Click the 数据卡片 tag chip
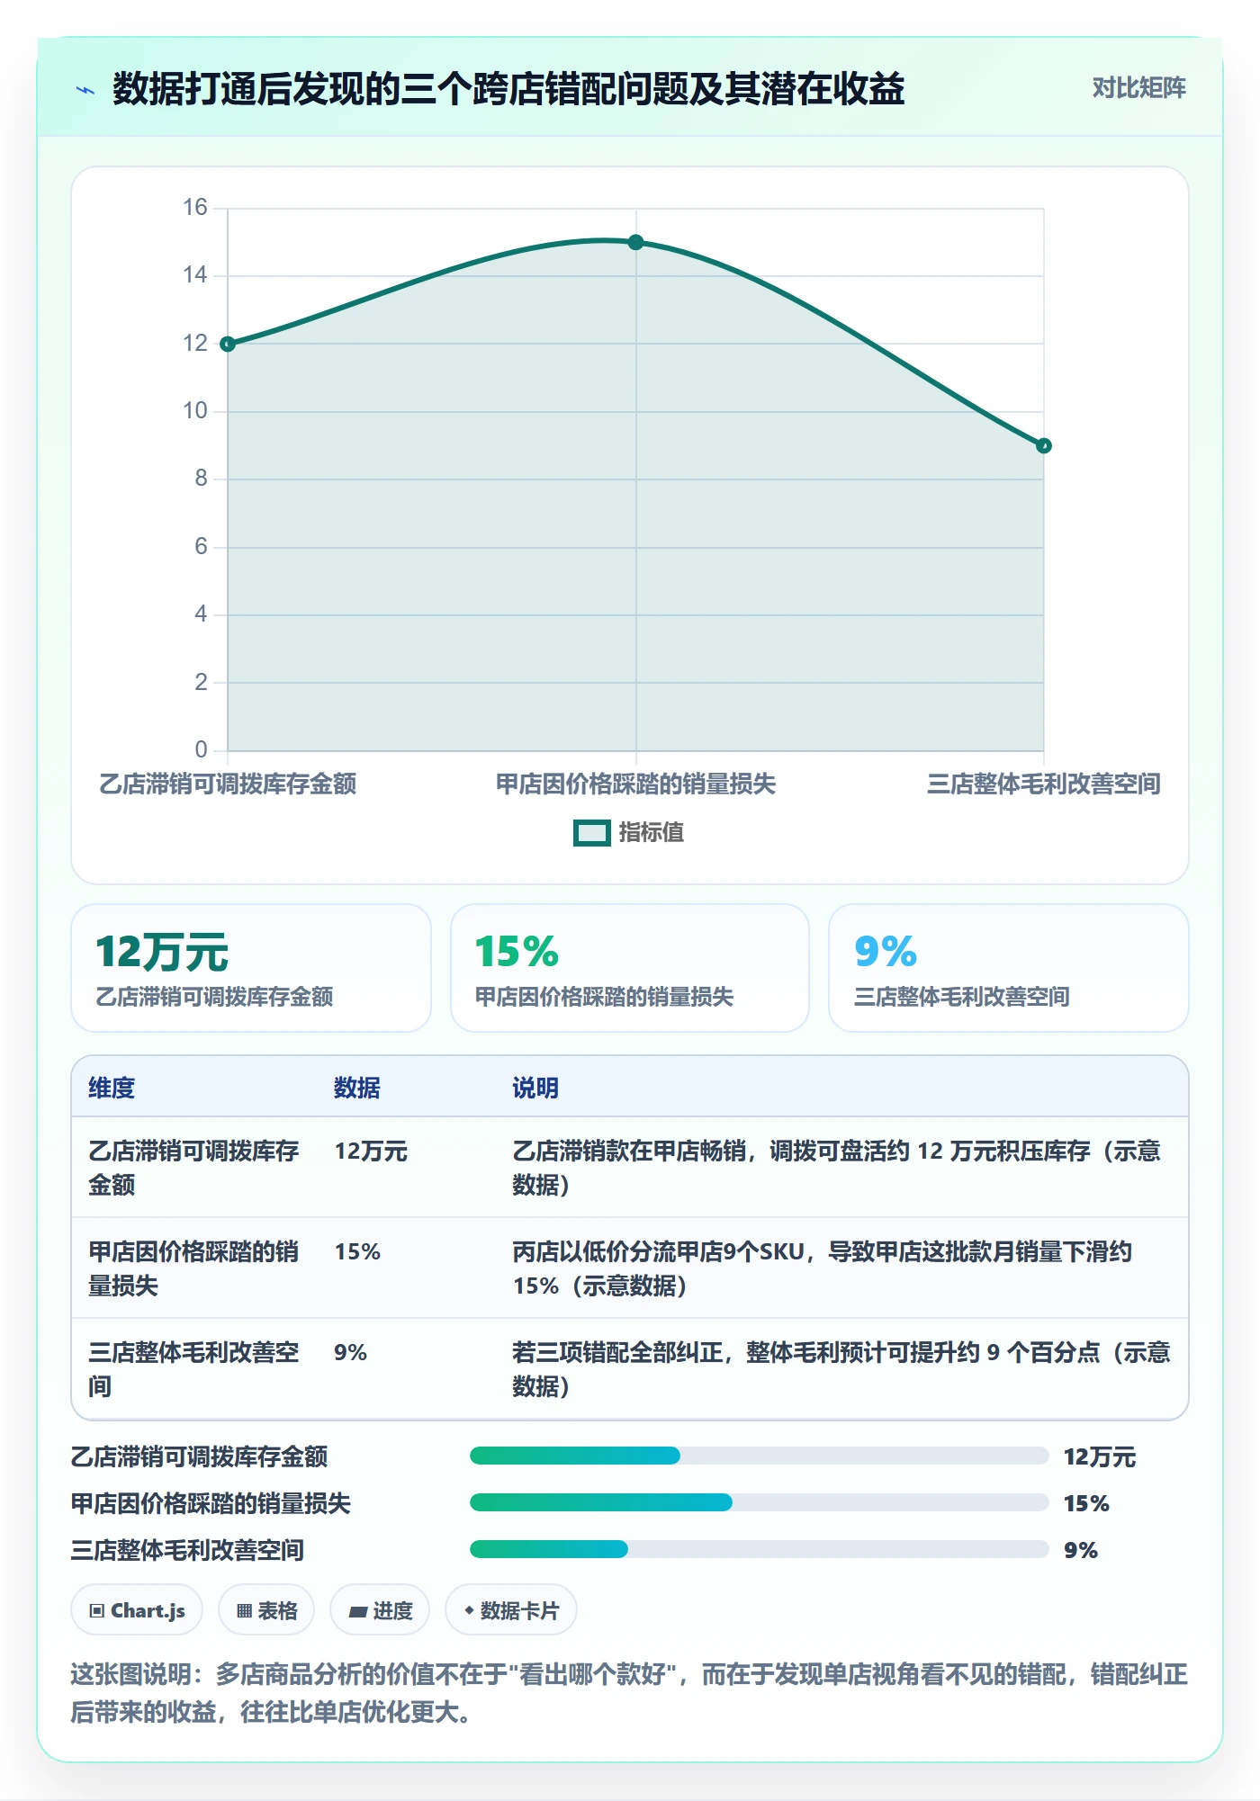Viewport: 1260px width, 1801px height. [x=511, y=1610]
